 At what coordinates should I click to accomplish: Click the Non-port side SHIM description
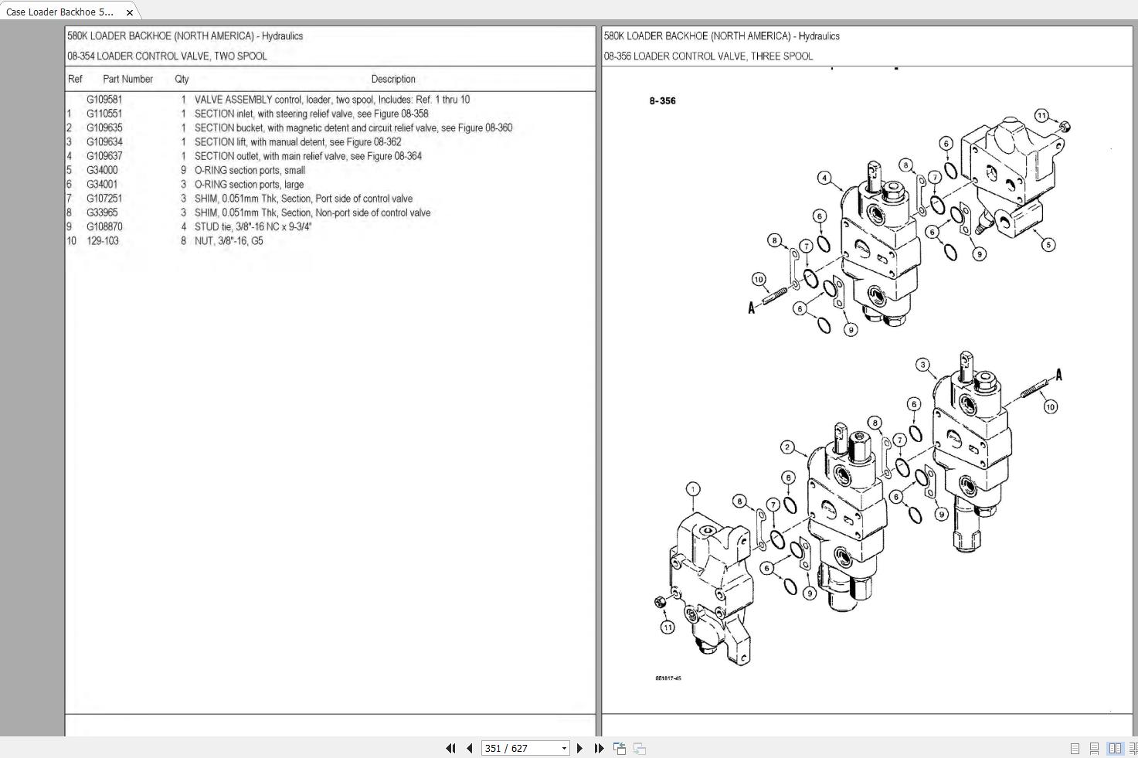coord(313,212)
